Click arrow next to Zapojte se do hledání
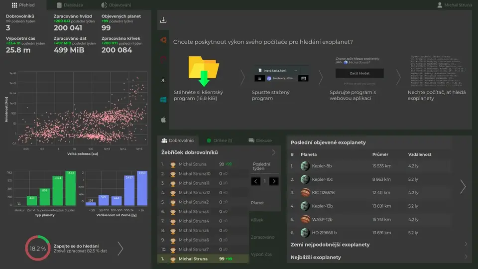478x269 pixels. click(120, 249)
